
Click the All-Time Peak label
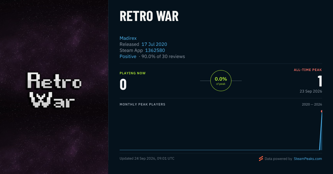click(308, 70)
